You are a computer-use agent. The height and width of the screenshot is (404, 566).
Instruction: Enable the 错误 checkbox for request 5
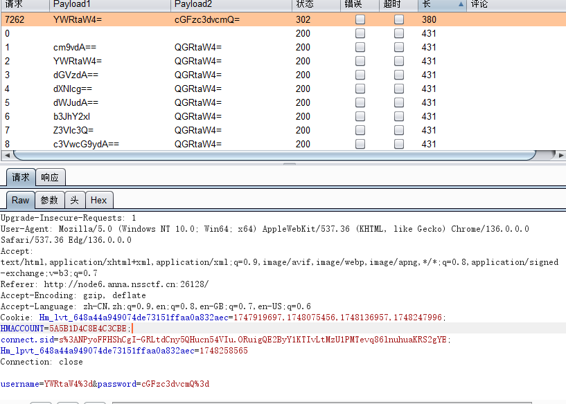point(360,102)
